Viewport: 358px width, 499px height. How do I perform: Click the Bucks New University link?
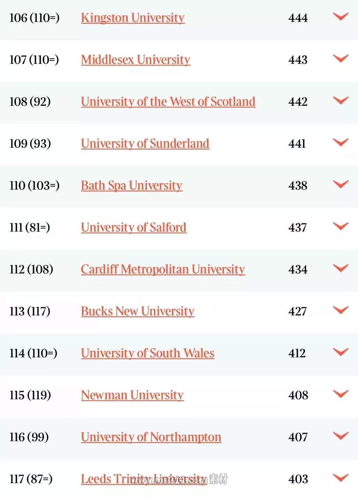(x=138, y=311)
